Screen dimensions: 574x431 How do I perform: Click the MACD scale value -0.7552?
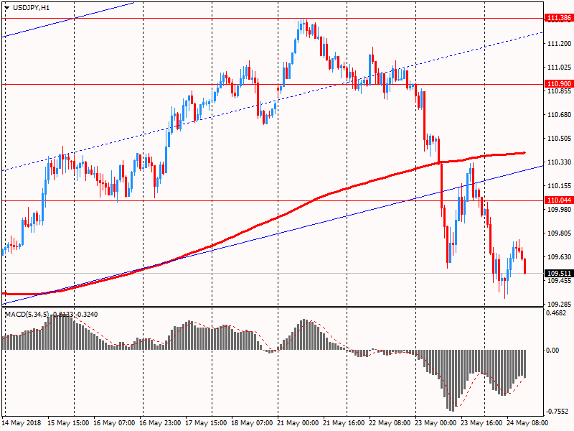tap(557, 412)
